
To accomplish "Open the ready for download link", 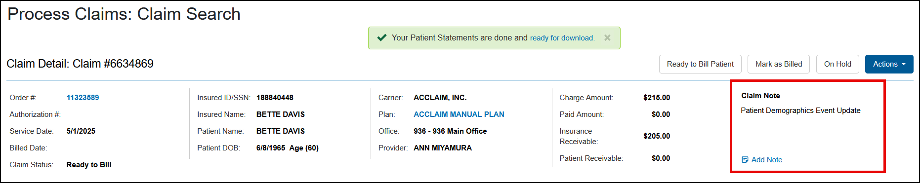I will (x=562, y=38).
